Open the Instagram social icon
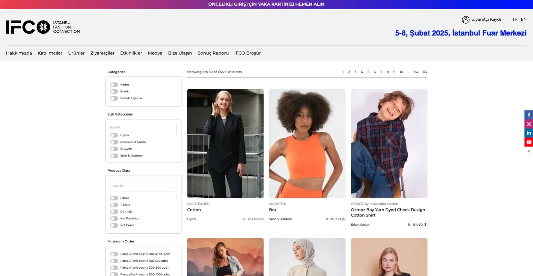Viewport: 533px width, 276px height. [x=529, y=124]
